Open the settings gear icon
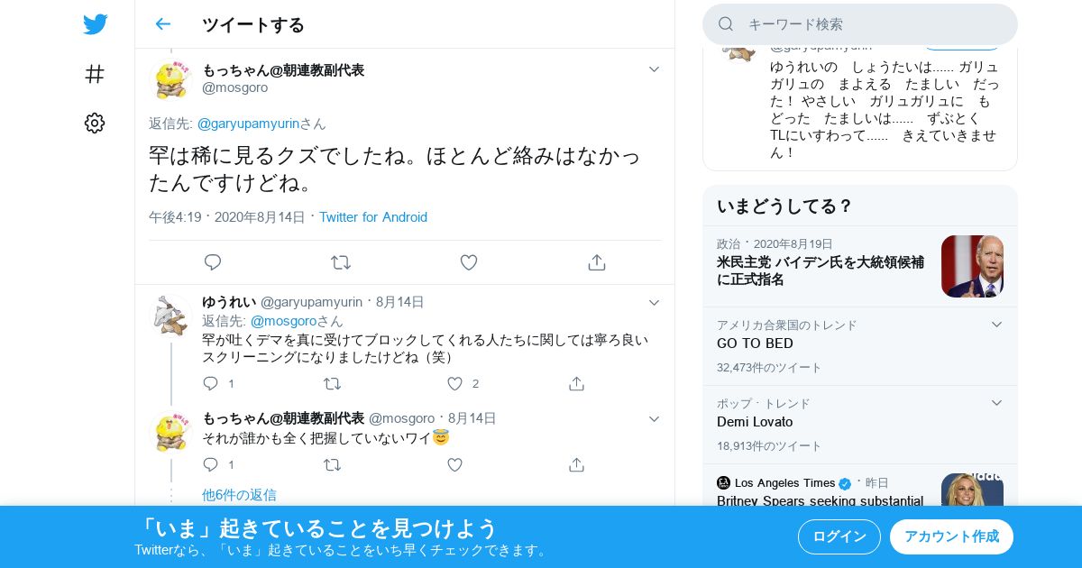Viewport: 1082px width, 568px height. tap(95, 124)
